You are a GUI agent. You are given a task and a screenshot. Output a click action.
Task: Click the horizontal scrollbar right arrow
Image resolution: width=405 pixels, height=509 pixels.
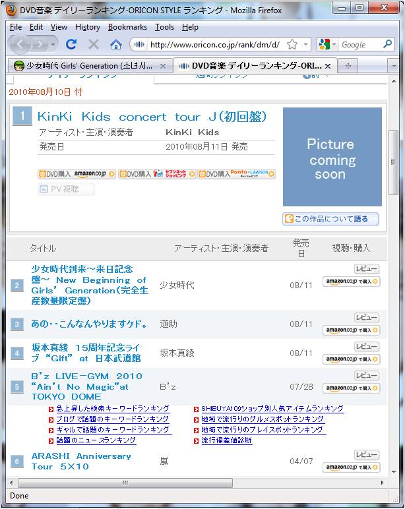click(x=383, y=483)
